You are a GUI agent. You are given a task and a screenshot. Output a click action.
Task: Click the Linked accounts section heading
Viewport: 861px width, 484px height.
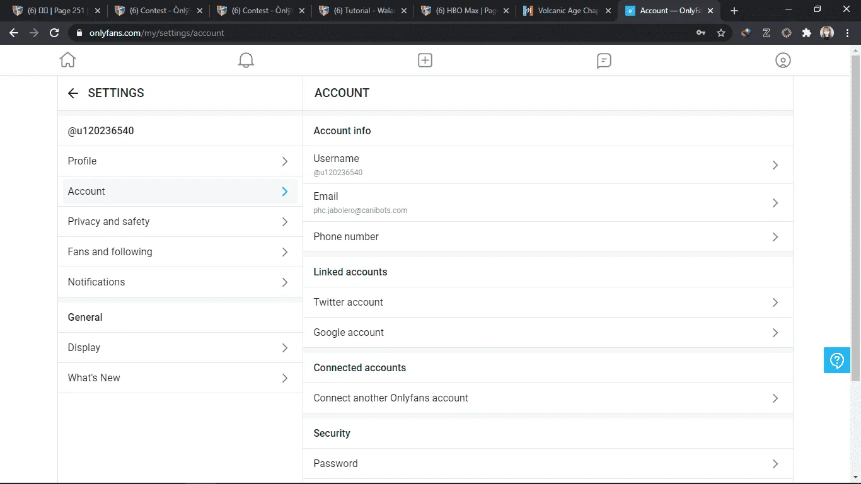[x=350, y=272]
